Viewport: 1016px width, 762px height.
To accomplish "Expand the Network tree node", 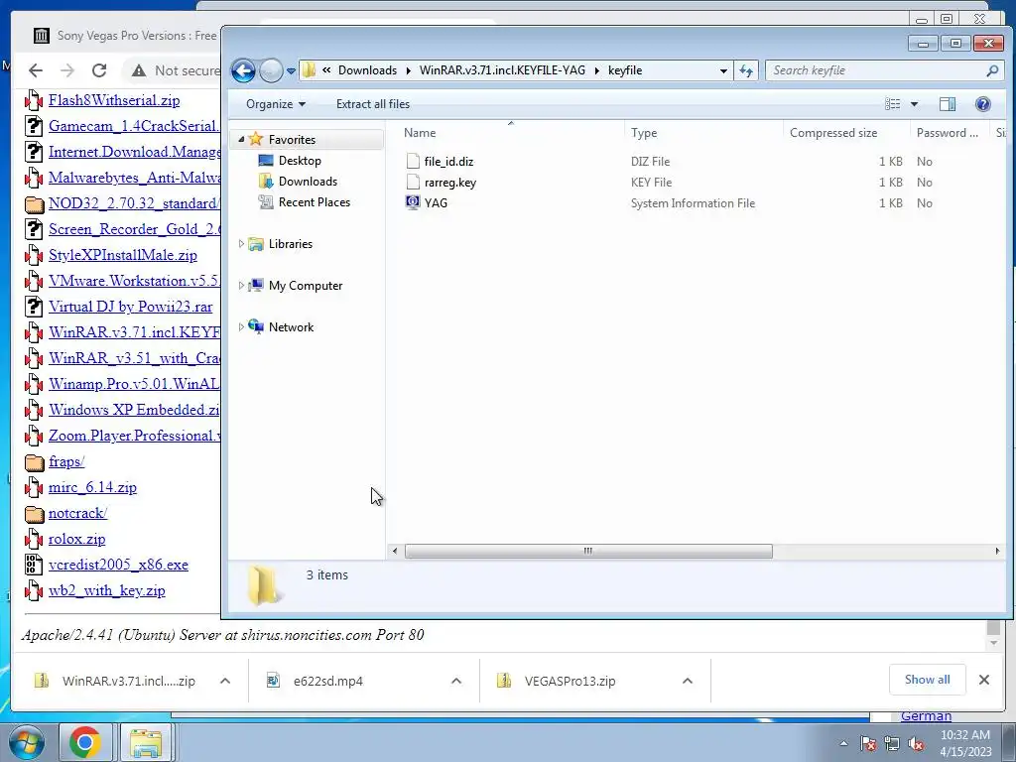I will pyautogui.click(x=241, y=327).
